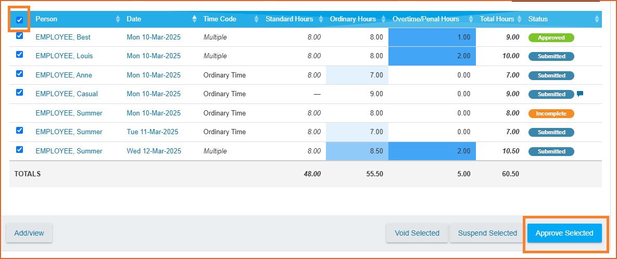Click the Void Selected button
Viewport: 617px width, 259px height.
click(x=417, y=233)
